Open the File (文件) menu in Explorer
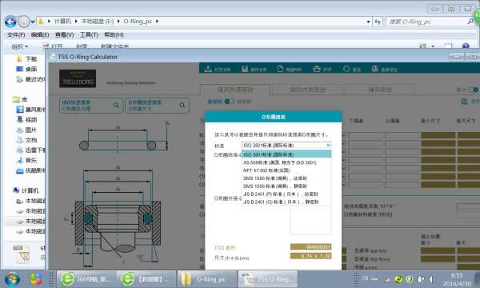The width and height of the screenshot is (480, 288). pyautogui.click(x=16, y=35)
